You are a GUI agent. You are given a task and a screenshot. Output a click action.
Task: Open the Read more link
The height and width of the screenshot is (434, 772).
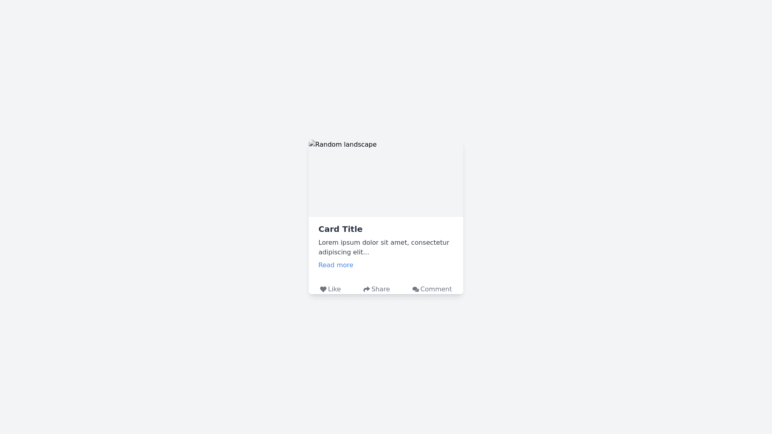coord(336,265)
